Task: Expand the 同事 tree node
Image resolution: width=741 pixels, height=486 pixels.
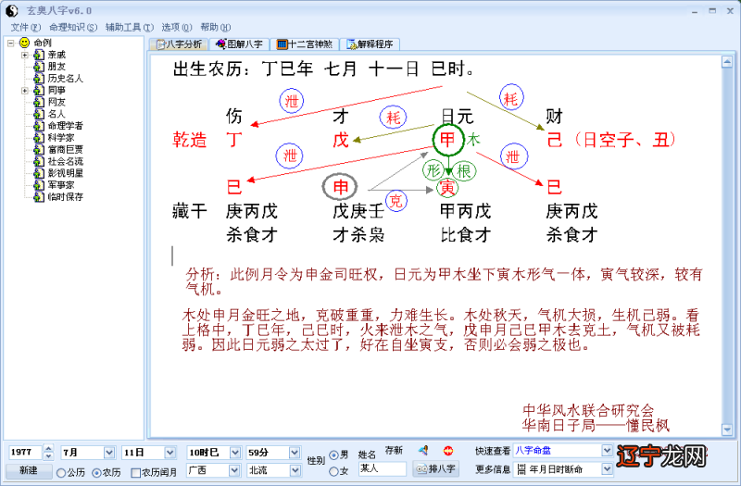Action: coord(25,90)
